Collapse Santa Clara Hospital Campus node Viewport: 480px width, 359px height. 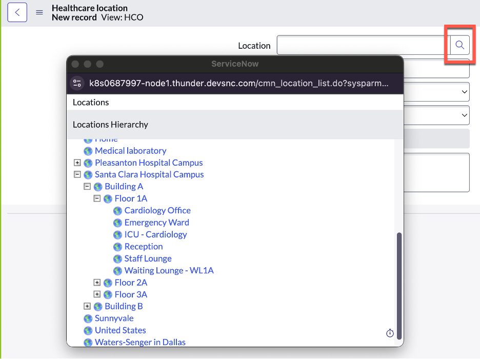point(77,174)
